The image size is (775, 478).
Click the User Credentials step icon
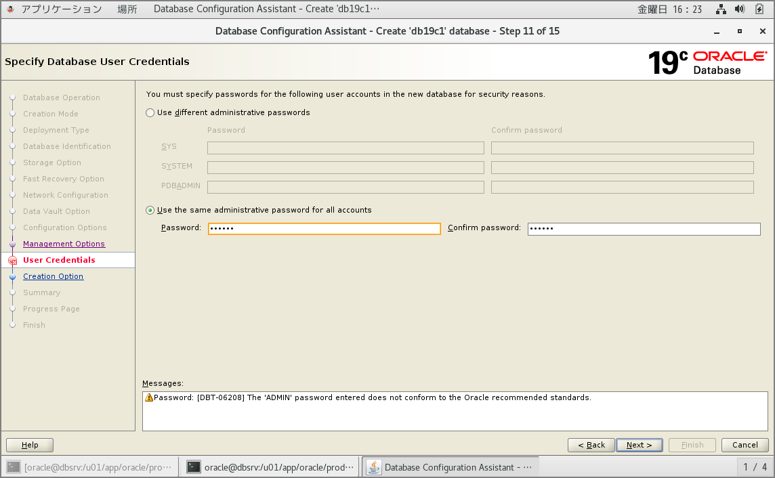tap(12, 260)
